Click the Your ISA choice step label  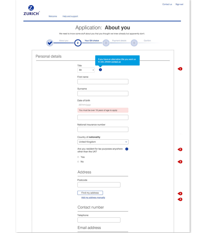point(92,41)
